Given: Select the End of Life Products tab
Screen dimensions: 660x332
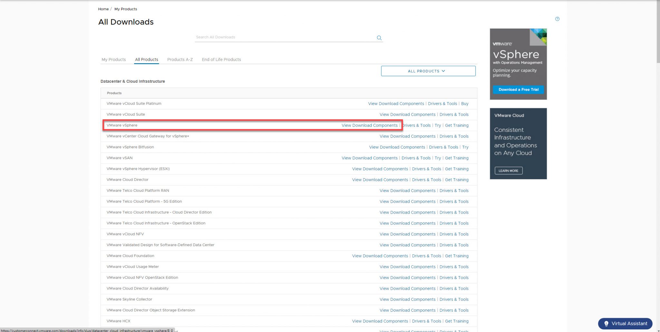Looking at the screenshot, I should click(221, 59).
